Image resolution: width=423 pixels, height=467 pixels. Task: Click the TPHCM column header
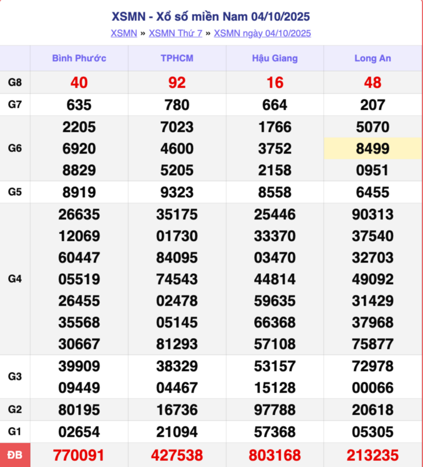177,58
